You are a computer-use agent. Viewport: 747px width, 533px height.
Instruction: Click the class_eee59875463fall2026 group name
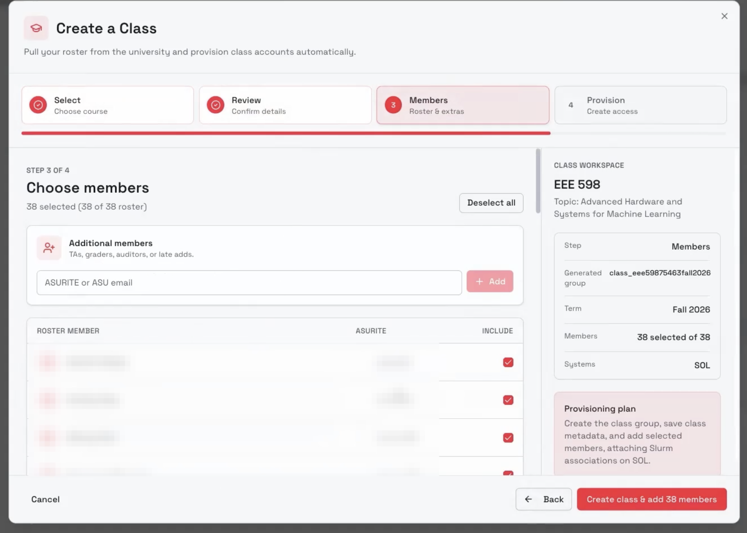point(660,273)
